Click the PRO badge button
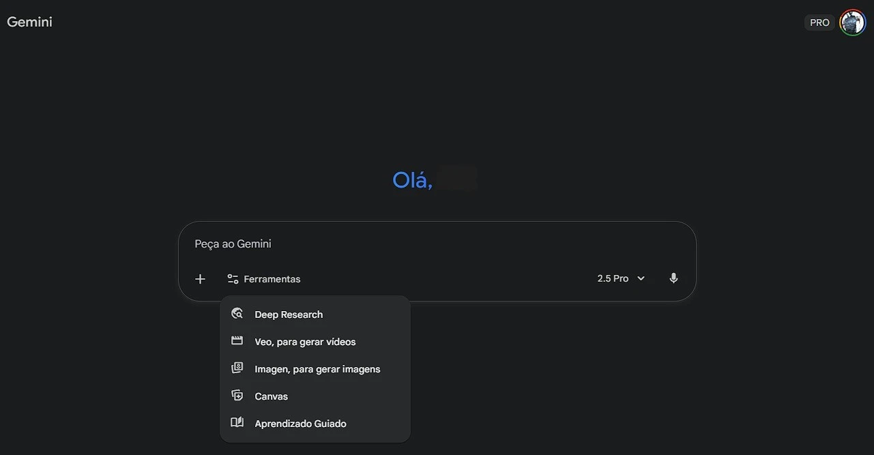 [x=819, y=23]
